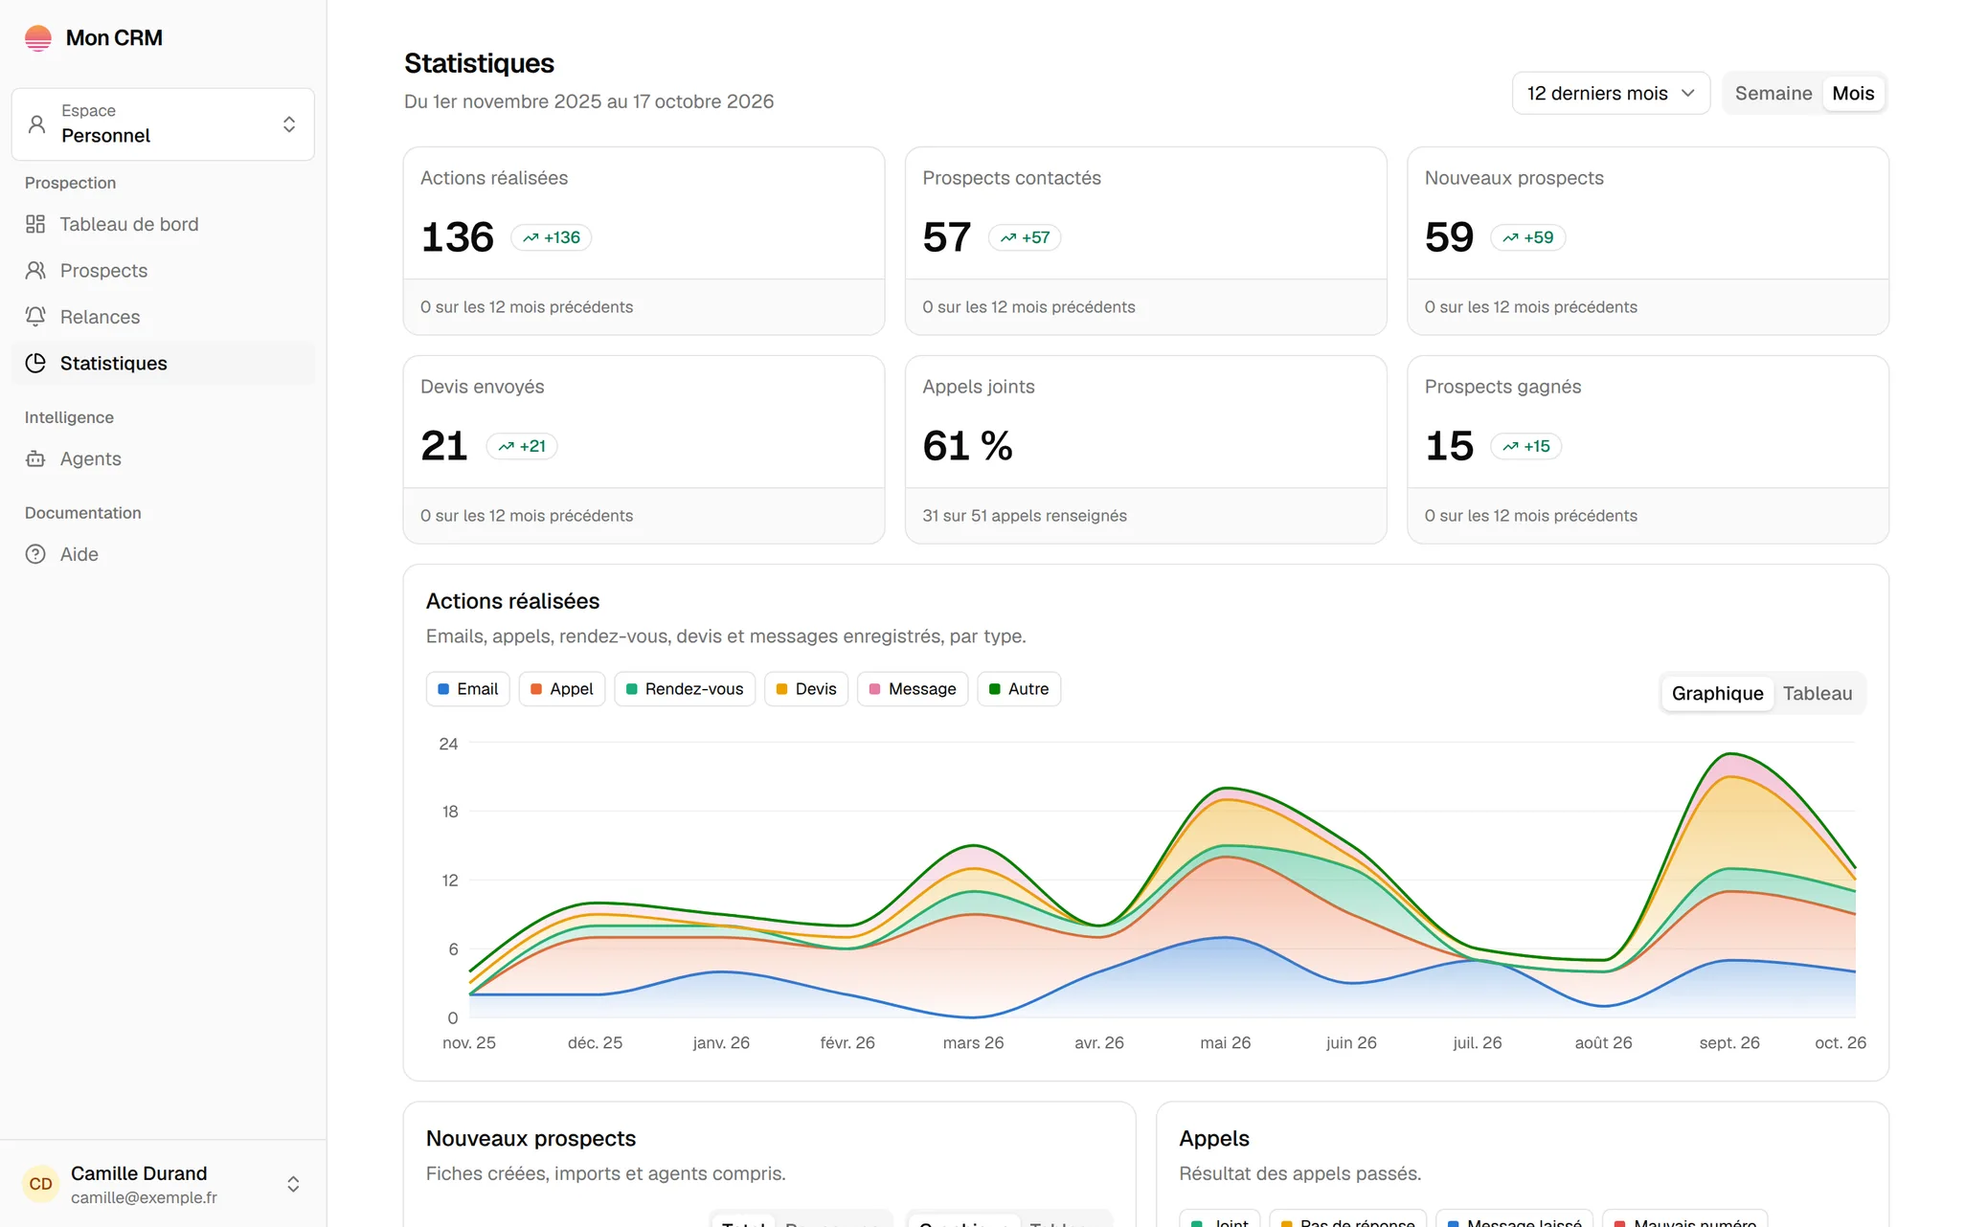The height and width of the screenshot is (1227, 1965).
Task: Click the Aide question mark icon
Action: [35, 554]
